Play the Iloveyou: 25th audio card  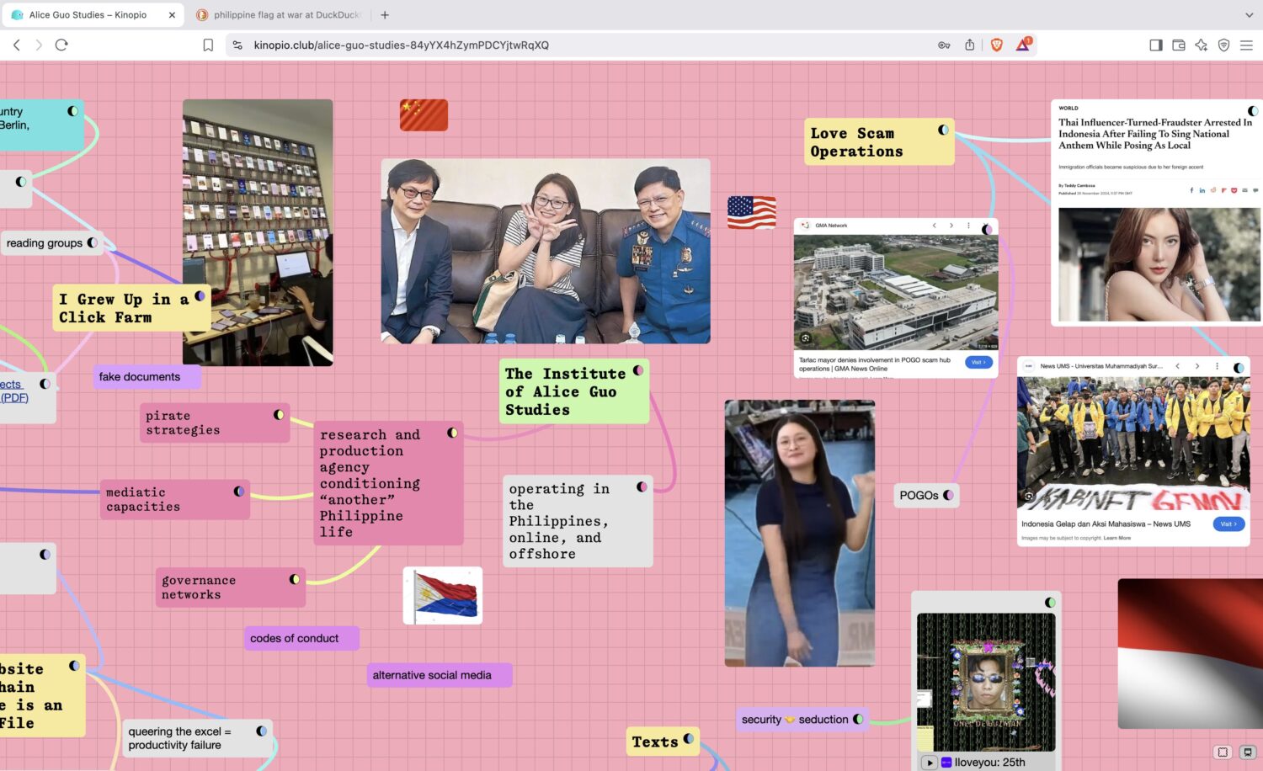coord(929,763)
